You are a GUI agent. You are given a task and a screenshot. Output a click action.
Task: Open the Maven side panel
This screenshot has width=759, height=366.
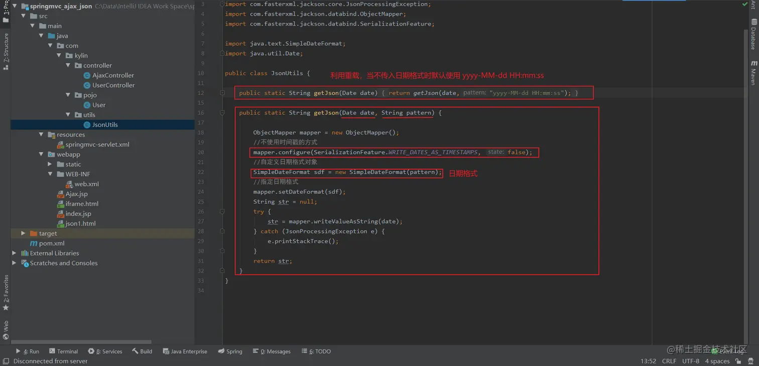753,73
